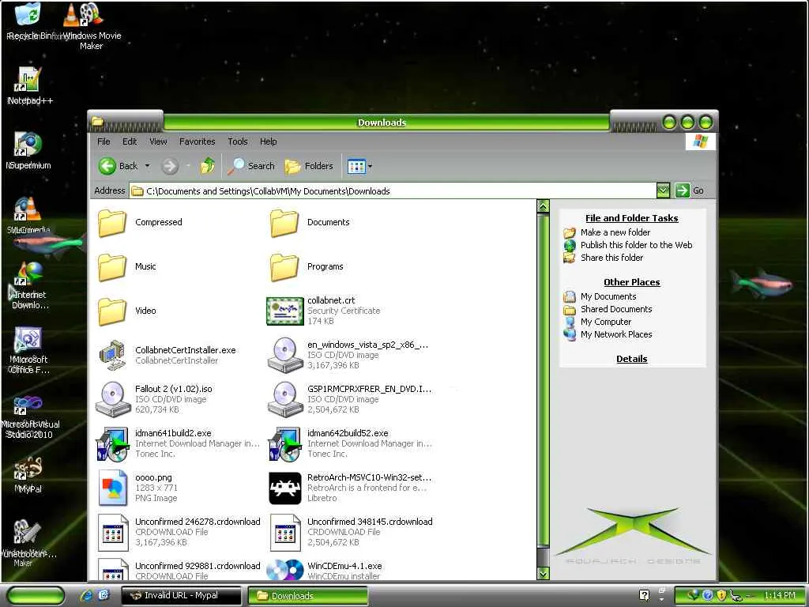Open the Help menu
This screenshot has height=607, width=809.
[268, 141]
